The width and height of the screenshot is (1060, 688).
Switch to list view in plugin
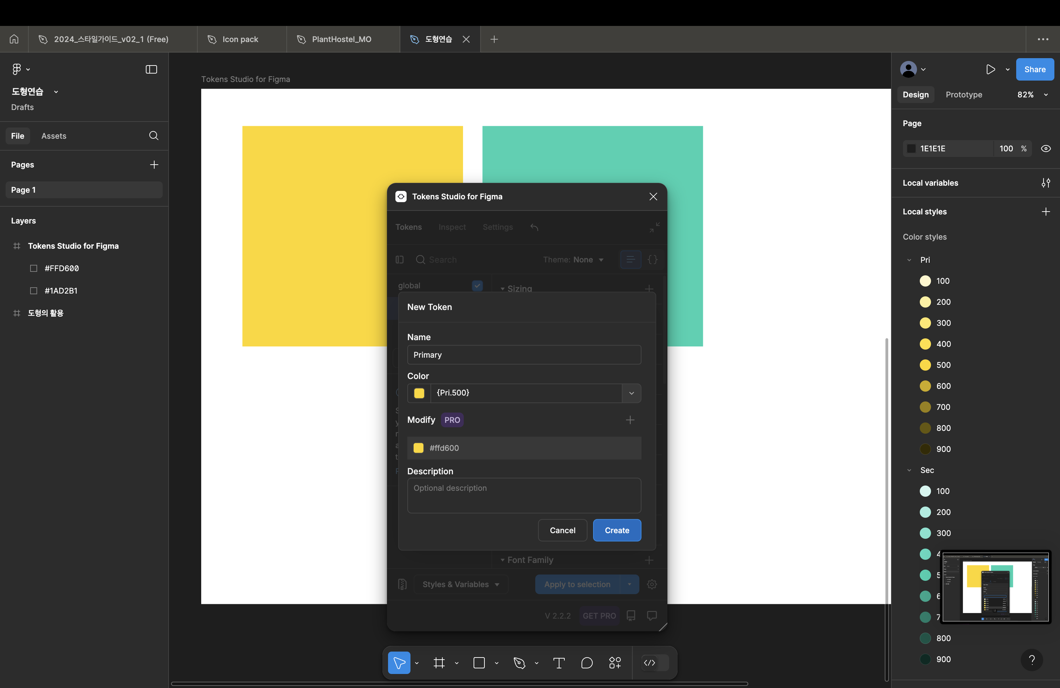pos(631,260)
